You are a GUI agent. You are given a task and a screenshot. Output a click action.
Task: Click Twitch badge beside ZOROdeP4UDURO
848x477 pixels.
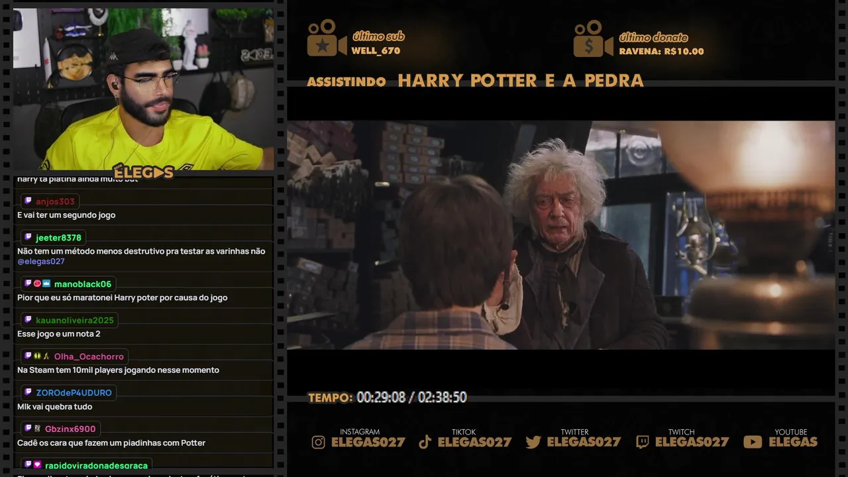(28, 392)
